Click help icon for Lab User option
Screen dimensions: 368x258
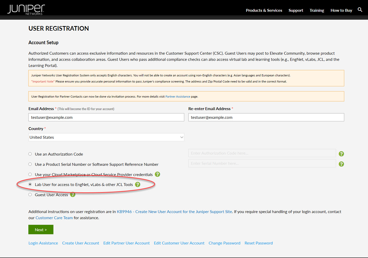137,184
